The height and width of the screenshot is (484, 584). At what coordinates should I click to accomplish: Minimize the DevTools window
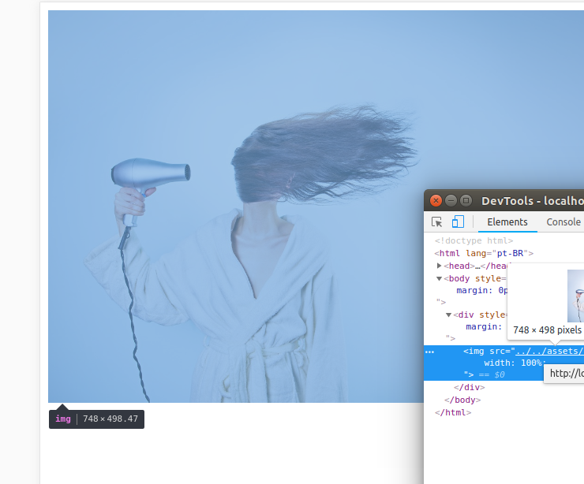coord(451,201)
